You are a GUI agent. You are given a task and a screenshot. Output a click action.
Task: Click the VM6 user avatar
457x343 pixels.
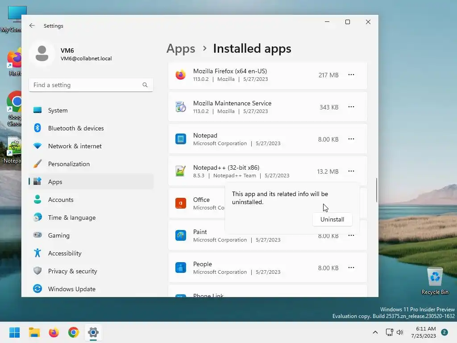42,54
